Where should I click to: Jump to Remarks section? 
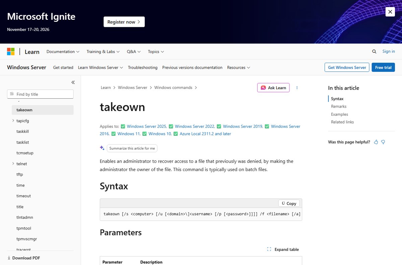click(x=339, y=106)
